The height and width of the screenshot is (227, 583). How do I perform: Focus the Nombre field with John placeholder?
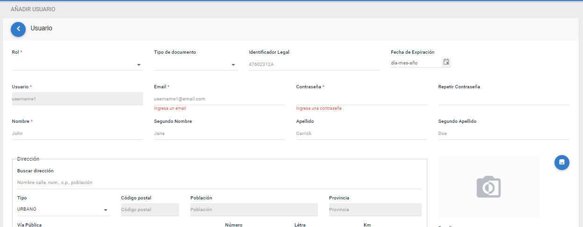77,134
